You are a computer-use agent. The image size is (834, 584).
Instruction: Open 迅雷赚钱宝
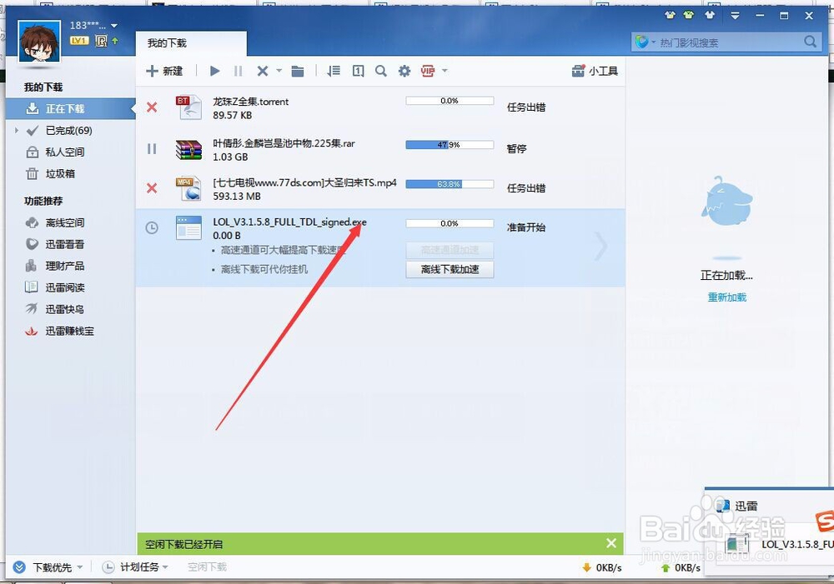(x=60, y=331)
